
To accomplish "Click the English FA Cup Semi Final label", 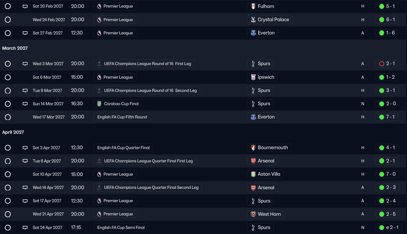I will coord(121,228).
